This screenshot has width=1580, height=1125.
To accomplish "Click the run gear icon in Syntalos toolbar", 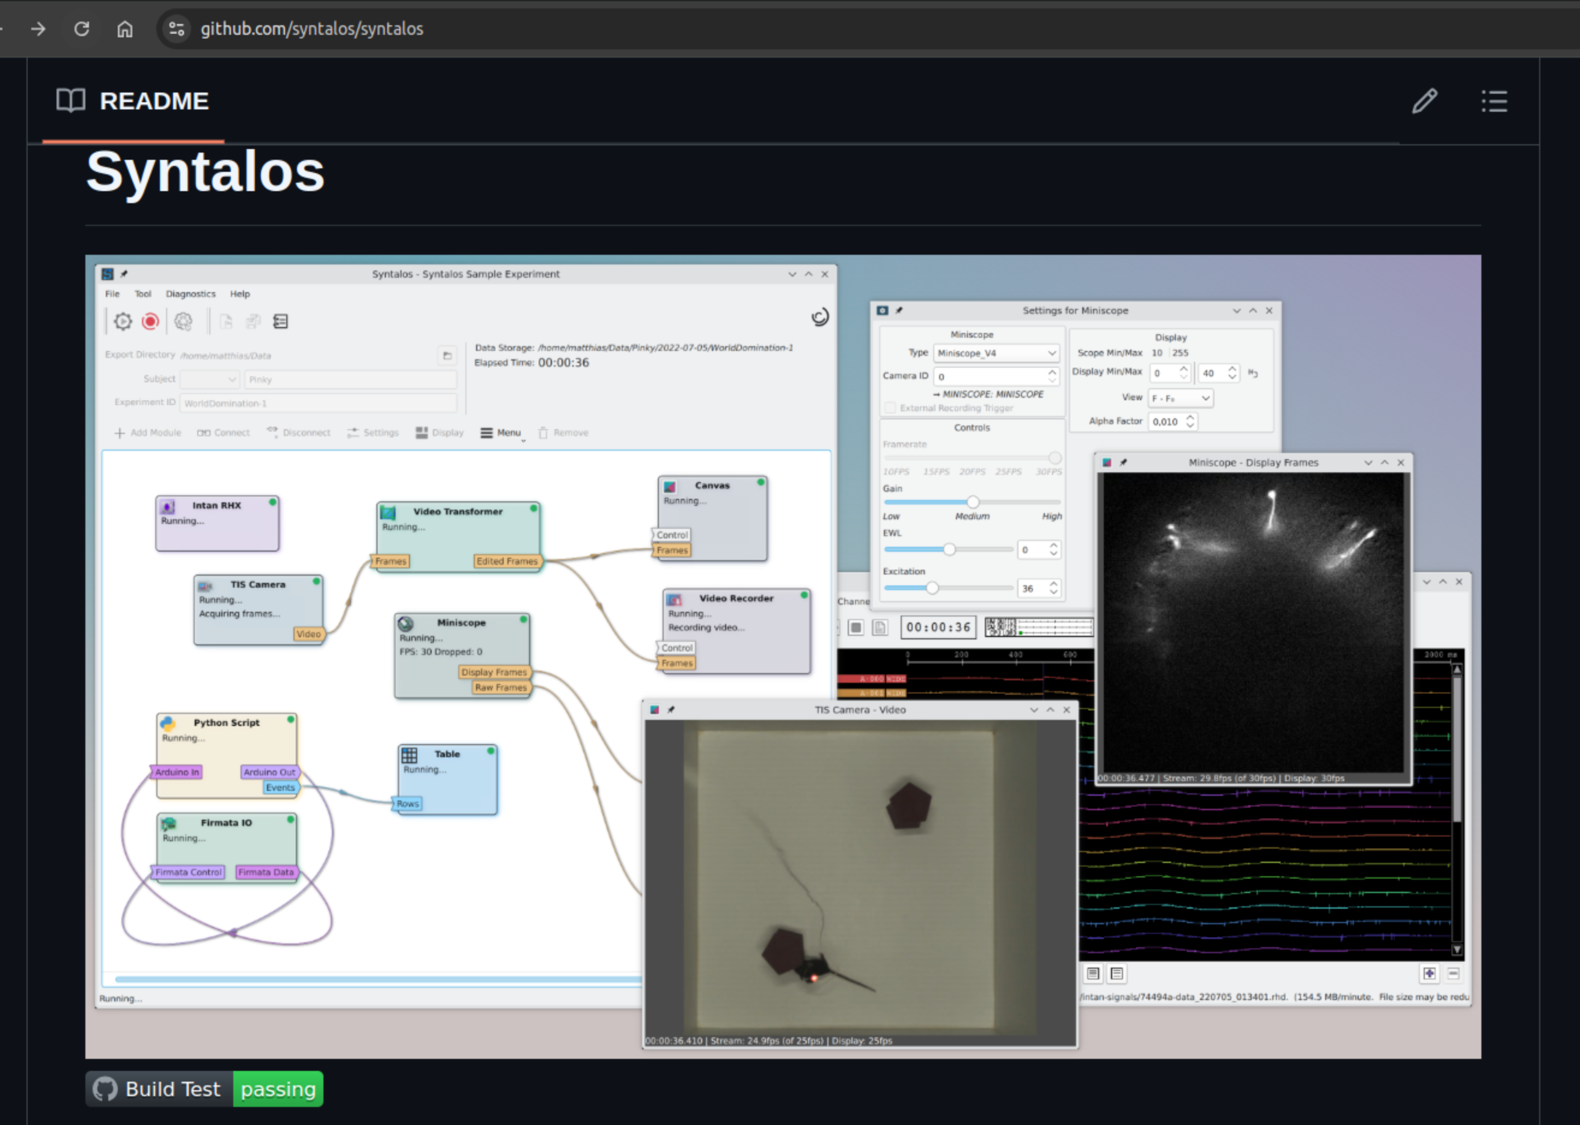I will pos(123,321).
